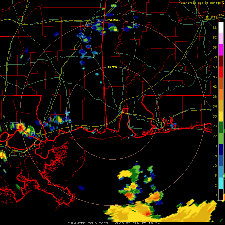Screen dimensions: 225x225
Task: Click the 50 NMI range ring label
Action: pos(112,67)
